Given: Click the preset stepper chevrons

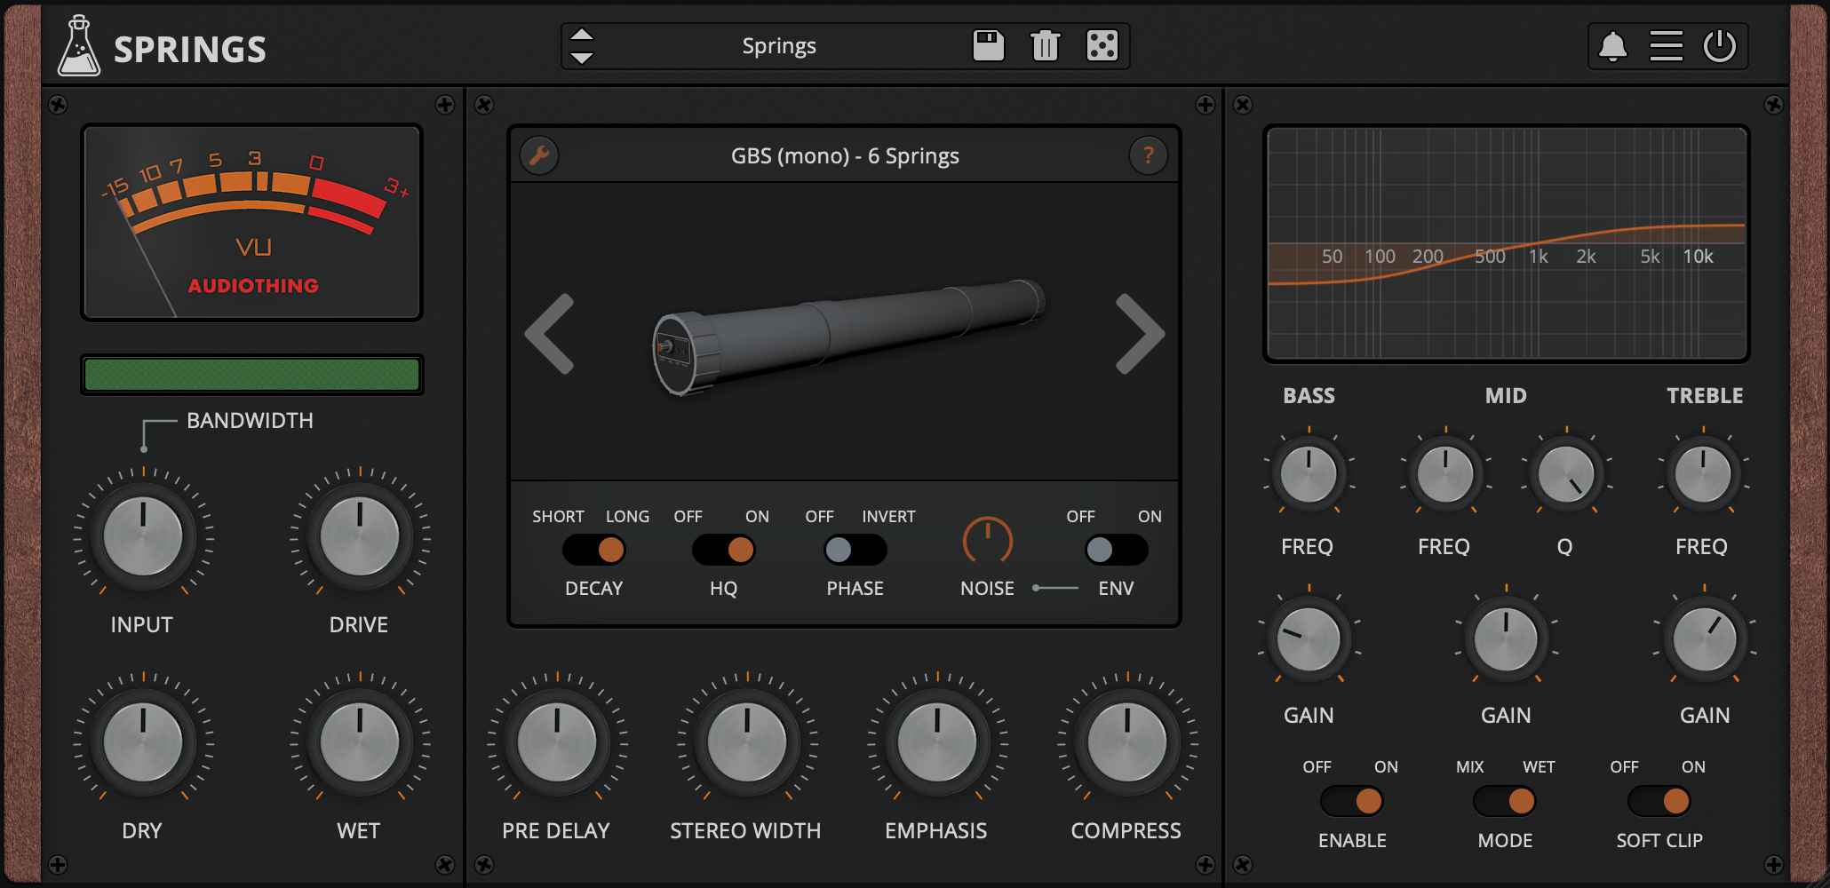Looking at the screenshot, I should tap(583, 45).
